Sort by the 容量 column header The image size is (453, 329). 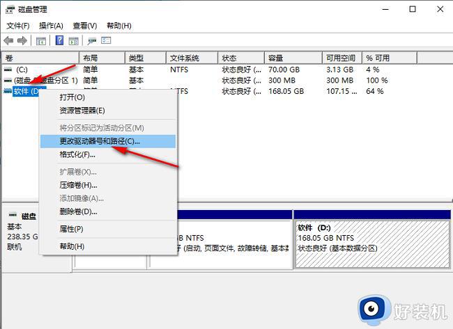293,58
